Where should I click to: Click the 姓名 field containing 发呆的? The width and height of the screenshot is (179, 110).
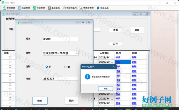pyautogui.click(x=61, y=39)
